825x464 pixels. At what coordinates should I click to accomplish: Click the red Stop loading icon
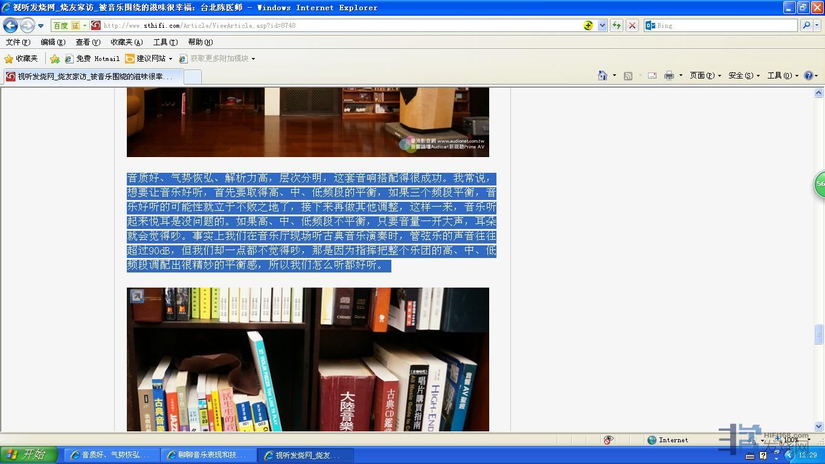[x=632, y=25]
